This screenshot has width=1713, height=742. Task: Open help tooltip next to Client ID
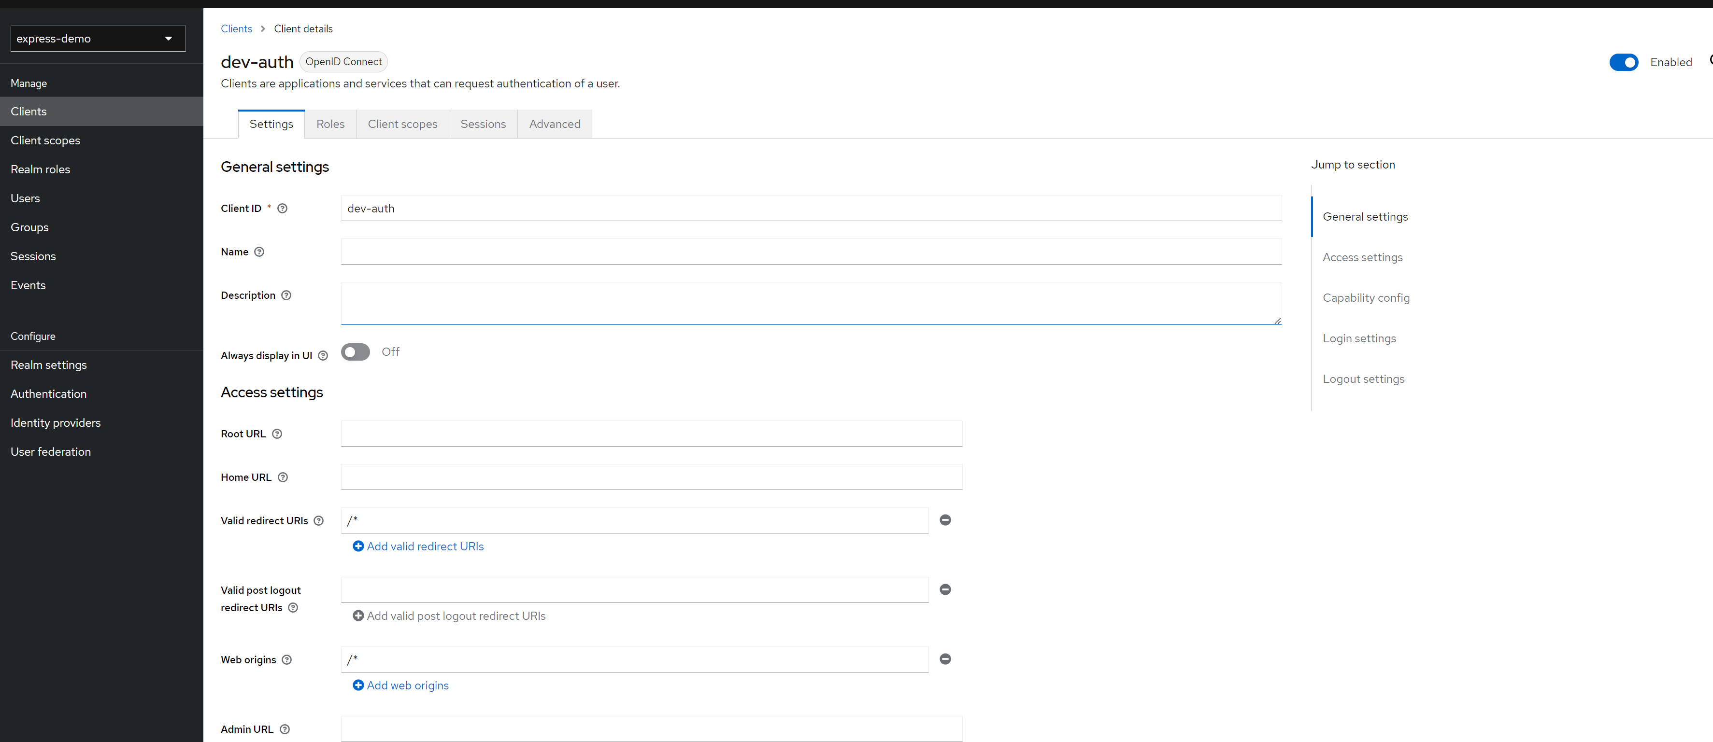(282, 208)
